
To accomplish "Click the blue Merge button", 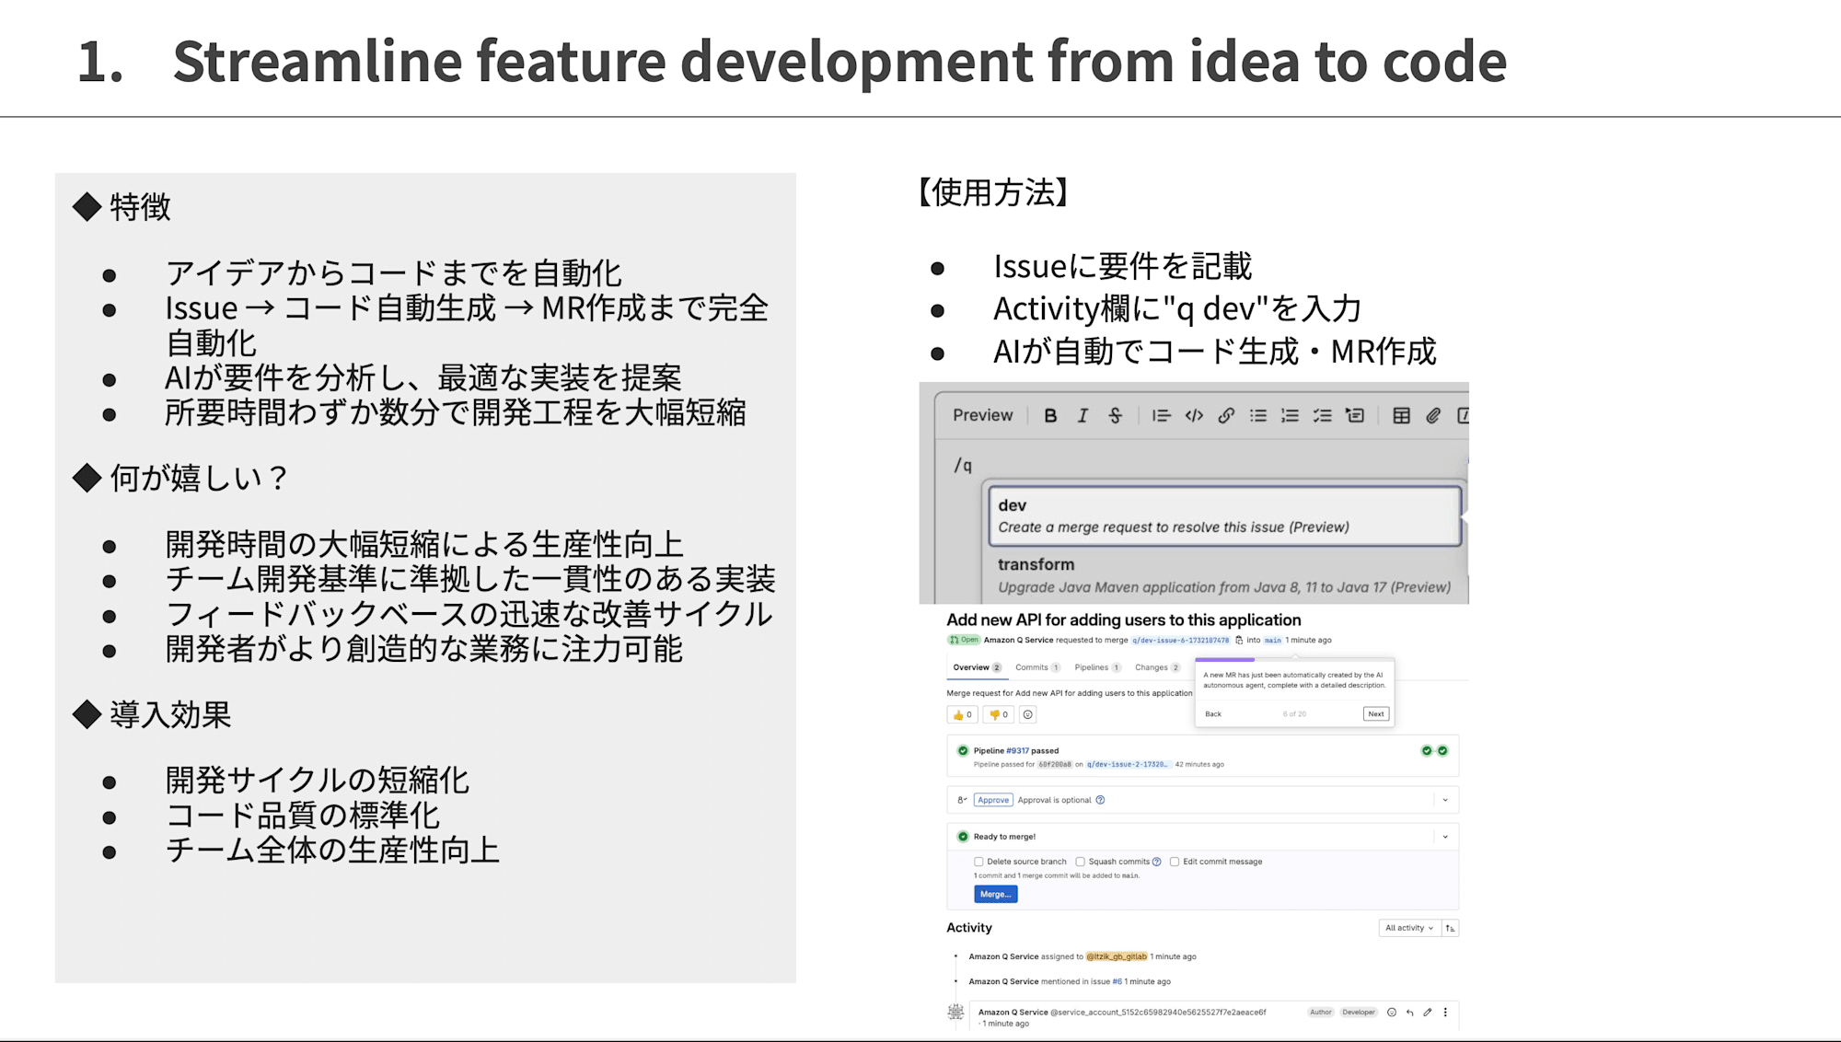I will (995, 894).
